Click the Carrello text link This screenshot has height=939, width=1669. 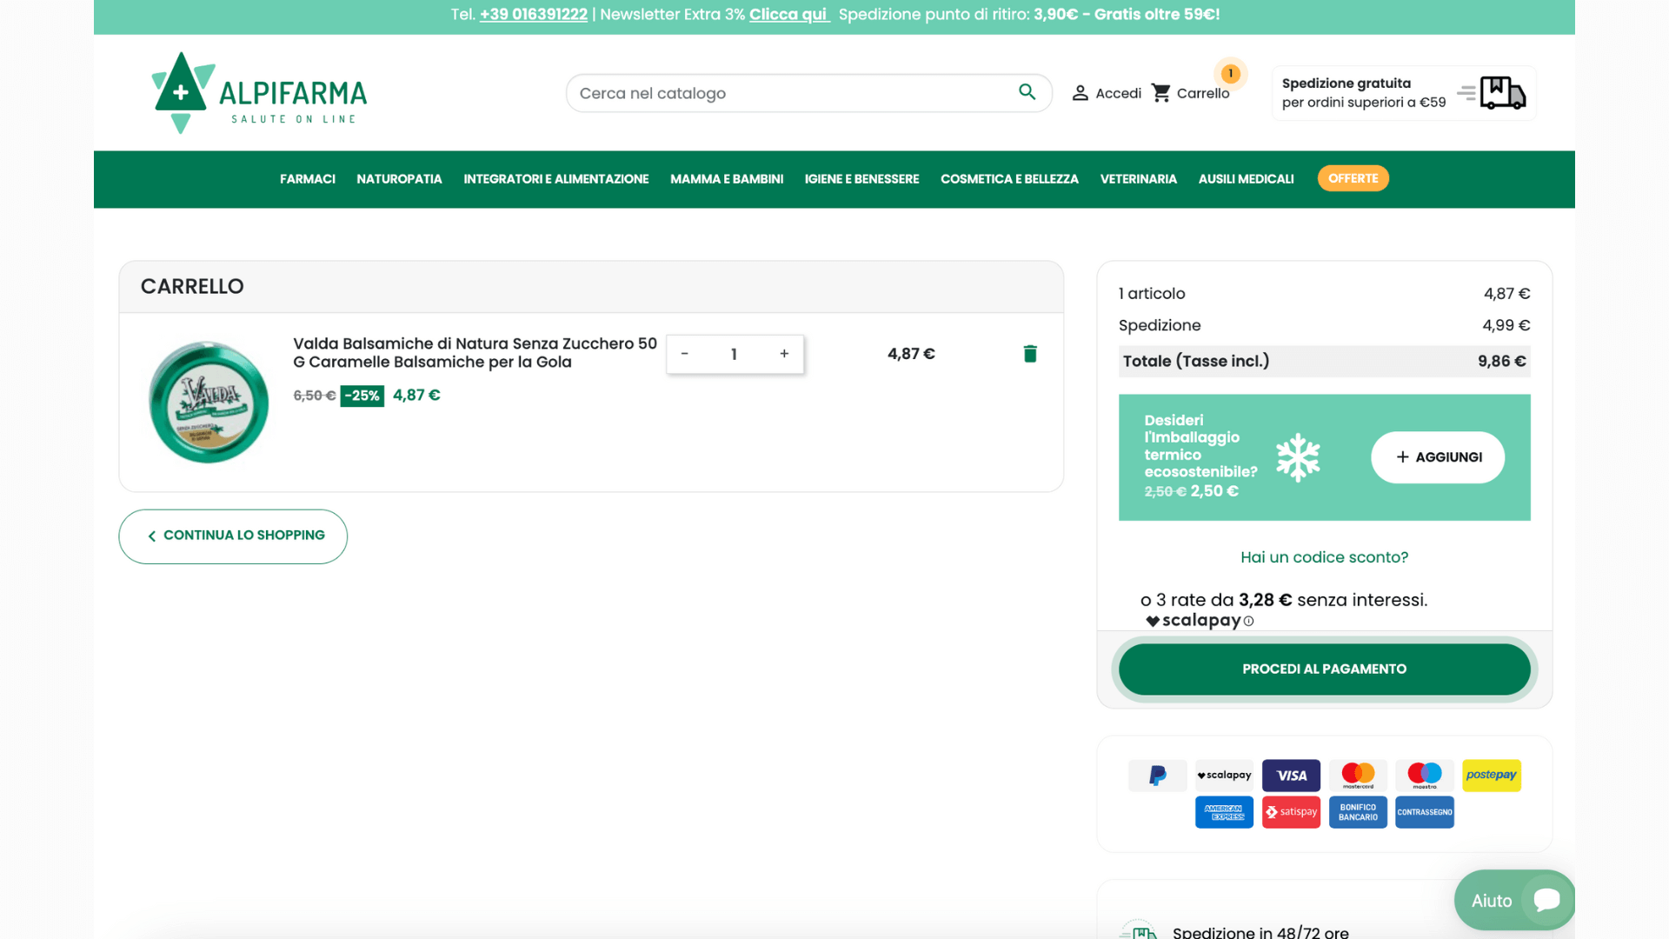1203,93
